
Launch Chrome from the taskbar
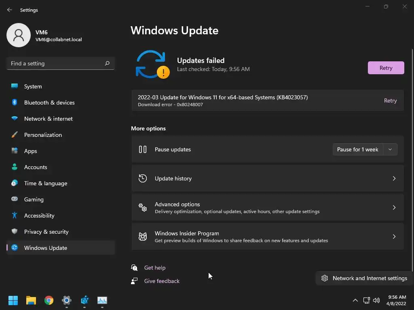(49, 300)
